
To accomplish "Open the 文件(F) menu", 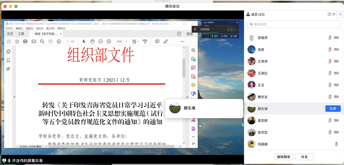I will click(9, 29).
